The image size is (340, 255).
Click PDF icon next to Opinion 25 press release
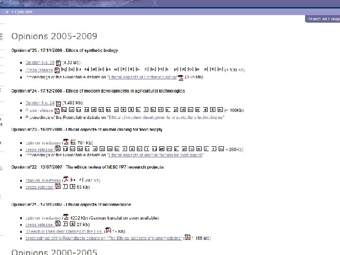pyautogui.click(x=57, y=70)
